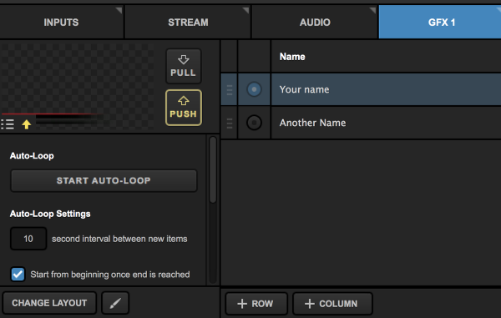Click the yellow up arrow icon
The width and height of the screenshot is (501, 318).
tap(27, 124)
